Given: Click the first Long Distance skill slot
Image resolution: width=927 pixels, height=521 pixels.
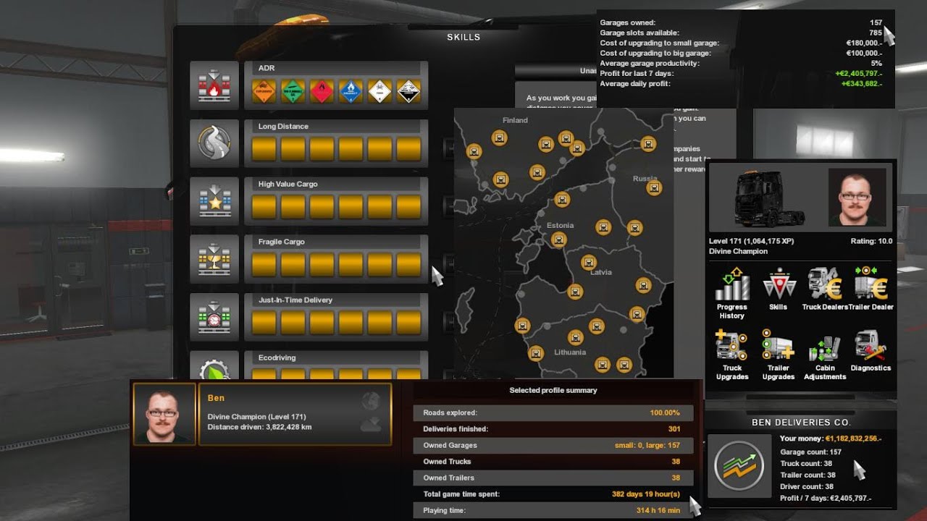Looking at the screenshot, I should (264, 149).
